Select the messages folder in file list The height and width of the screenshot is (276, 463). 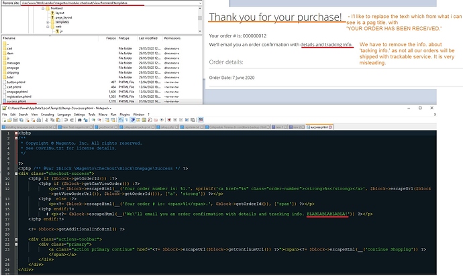click(x=13, y=63)
